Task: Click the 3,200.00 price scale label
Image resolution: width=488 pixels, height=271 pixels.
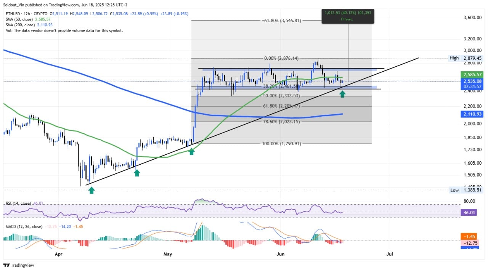Action: pyautogui.click(x=472, y=39)
